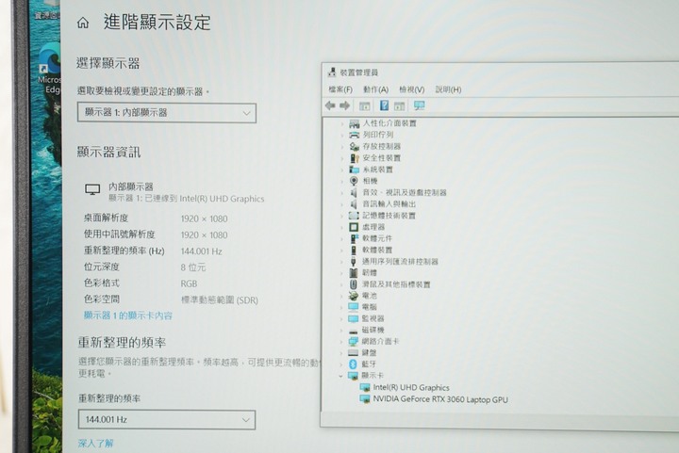The width and height of the screenshot is (679, 453).
Task: Click the keyboard icon for 鍵盤
Action: pyautogui.click(x=353, y=353)
